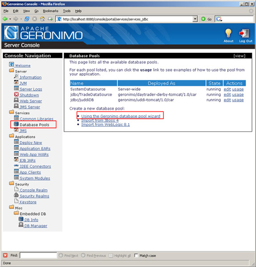Open the About lightbulb icon
Screen dimensions: 256x267
228,33
